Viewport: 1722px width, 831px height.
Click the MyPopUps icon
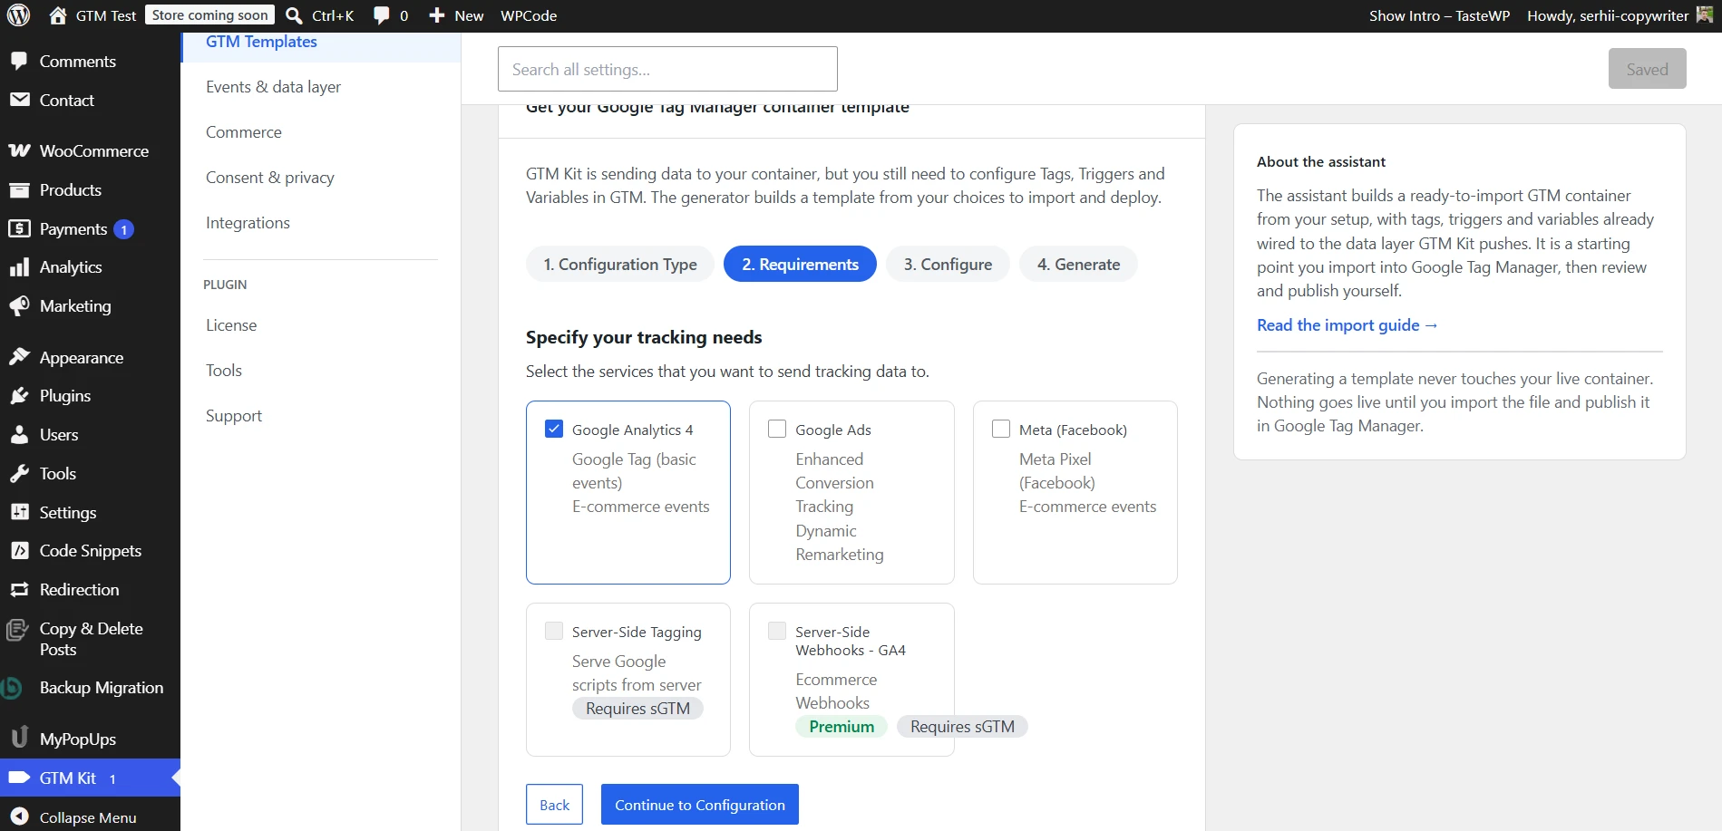click(19, 738)
